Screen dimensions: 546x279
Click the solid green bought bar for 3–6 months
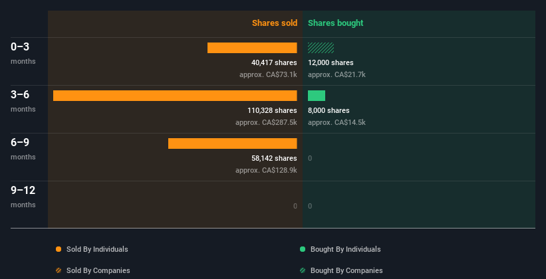[317, 96]
